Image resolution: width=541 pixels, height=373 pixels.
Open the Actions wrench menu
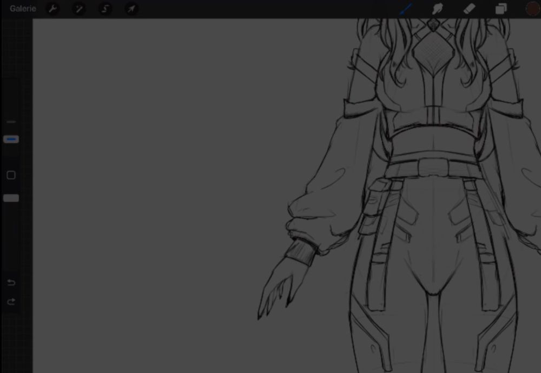52,9
